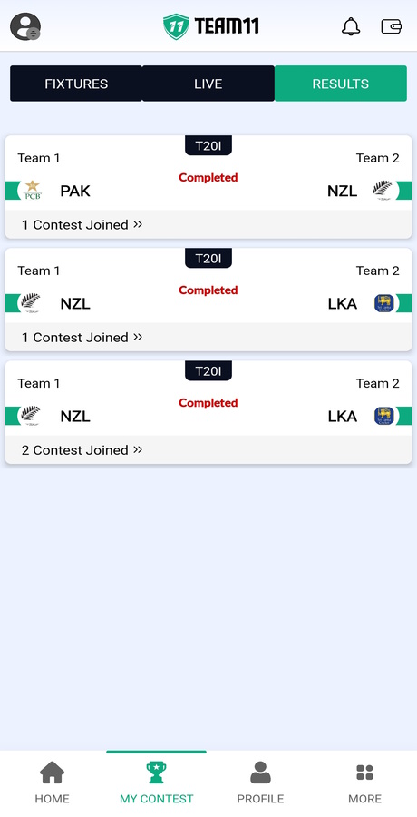
Task: Open notifications bell icon
Action: click(351, 26)
